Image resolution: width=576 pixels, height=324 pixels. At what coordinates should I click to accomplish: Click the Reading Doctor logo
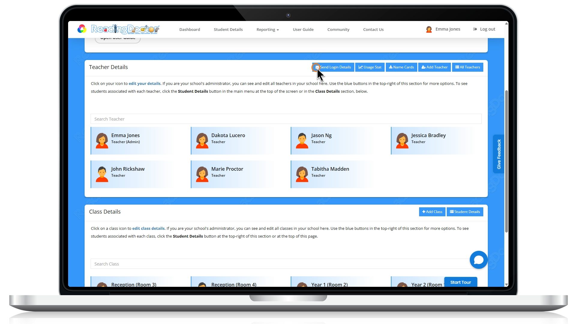(118, 29)
